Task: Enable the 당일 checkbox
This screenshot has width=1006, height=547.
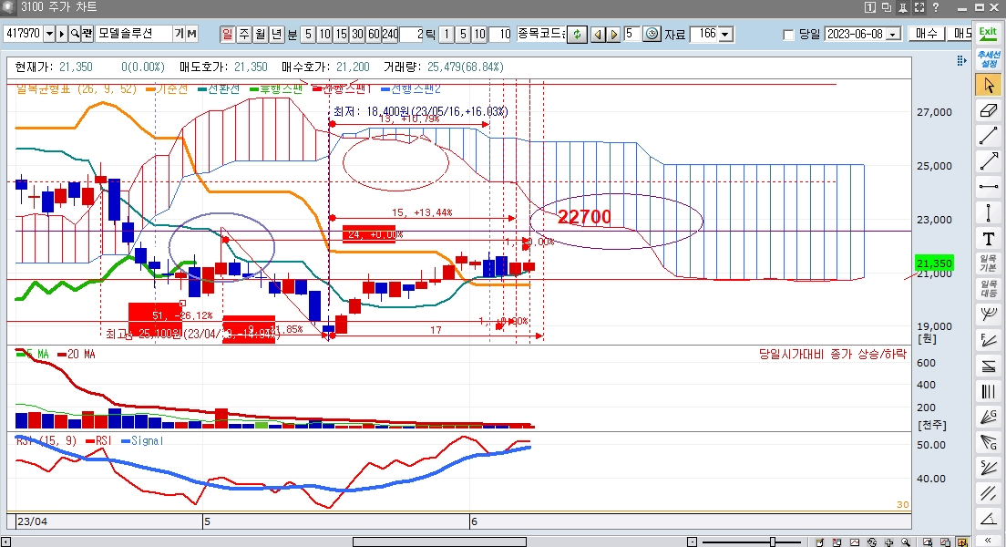Action: (789, 35)
